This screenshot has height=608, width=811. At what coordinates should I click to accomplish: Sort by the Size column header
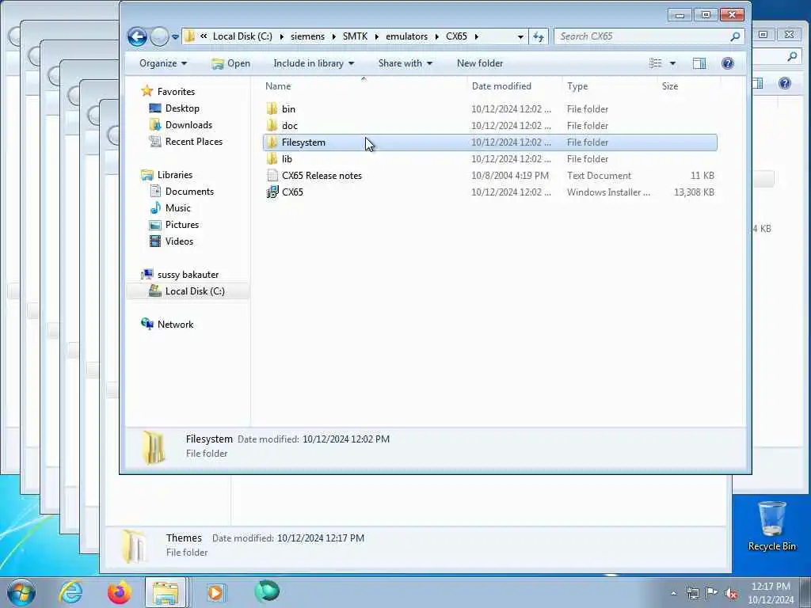[670, 85]
